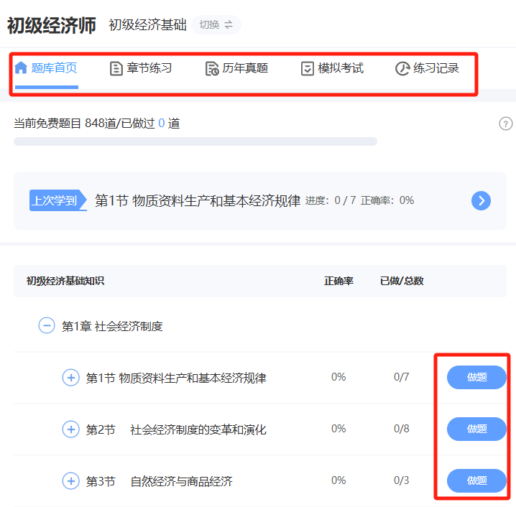Click the 已做/总数 column header
The width and height of the screenshot is (516, 507).
click(x=402, y=281)
